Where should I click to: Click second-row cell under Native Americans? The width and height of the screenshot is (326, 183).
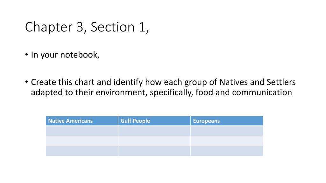(x=82, y=141)
